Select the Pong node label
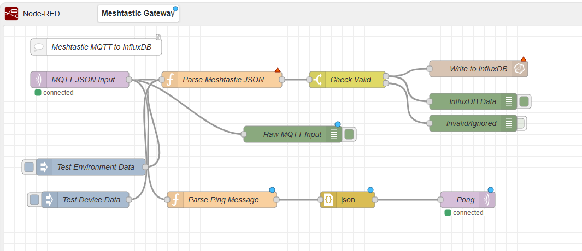This screenshot has width=582, height=251. [x=466, y=200]
